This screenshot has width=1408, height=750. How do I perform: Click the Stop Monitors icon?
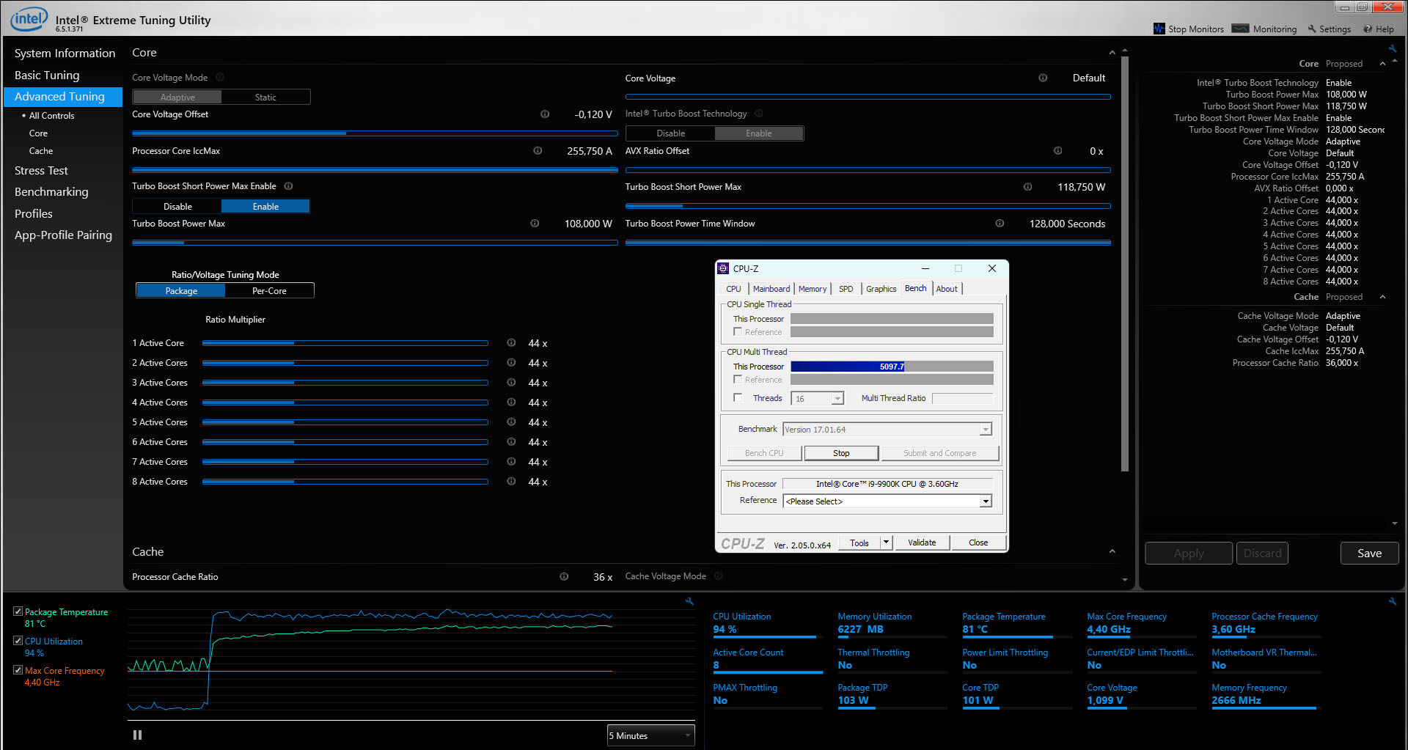pos(1159,29)
